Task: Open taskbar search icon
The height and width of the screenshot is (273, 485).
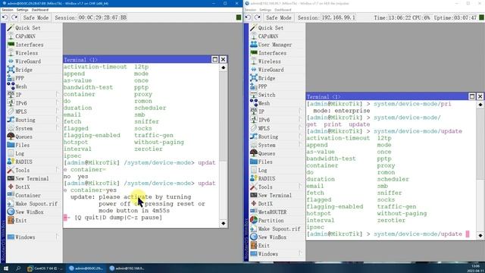Action: 18,268
